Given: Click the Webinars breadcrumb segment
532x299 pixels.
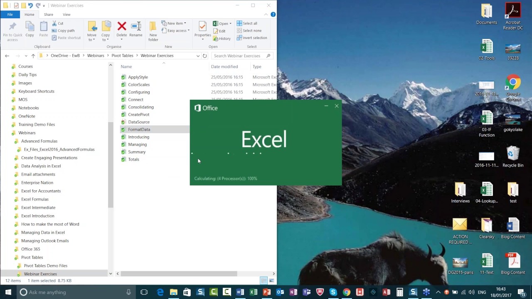Looking at the screenshot, I should (96, 56).
